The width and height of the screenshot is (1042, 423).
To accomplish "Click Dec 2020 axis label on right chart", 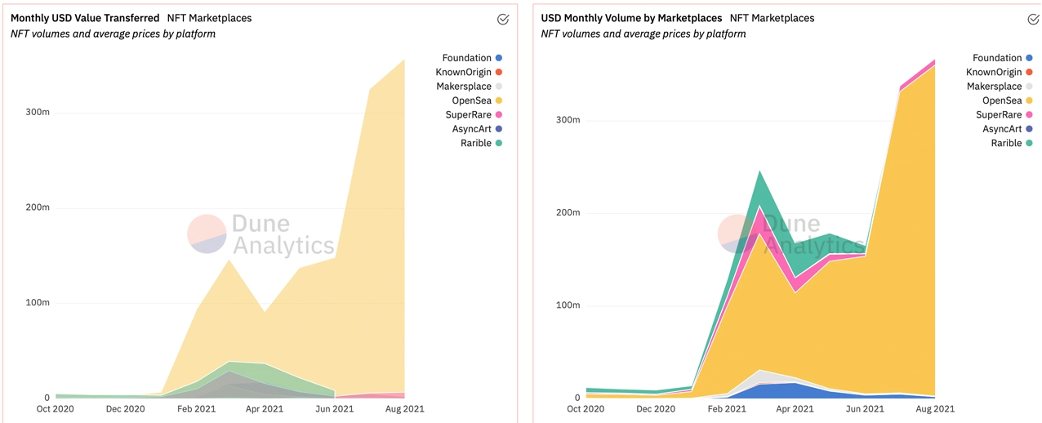I will coord(656,408).
